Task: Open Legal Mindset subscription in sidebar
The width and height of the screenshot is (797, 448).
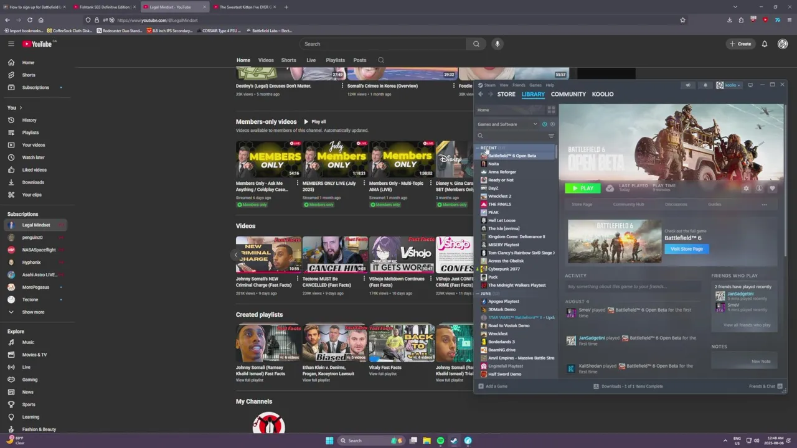Action: point(36,225)
